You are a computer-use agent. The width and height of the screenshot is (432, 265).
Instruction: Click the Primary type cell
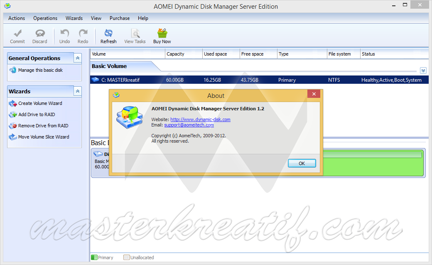(x=287, y=80)
